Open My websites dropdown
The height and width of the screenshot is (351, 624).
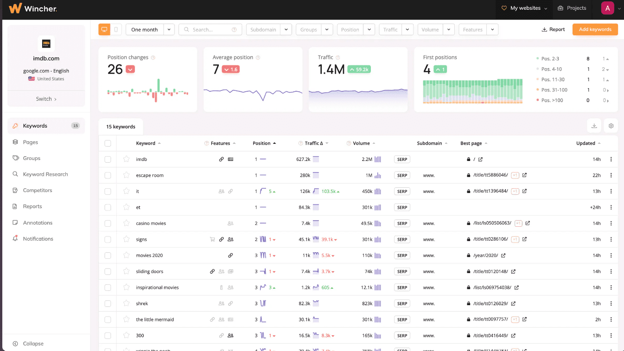(x=524, y=8)
